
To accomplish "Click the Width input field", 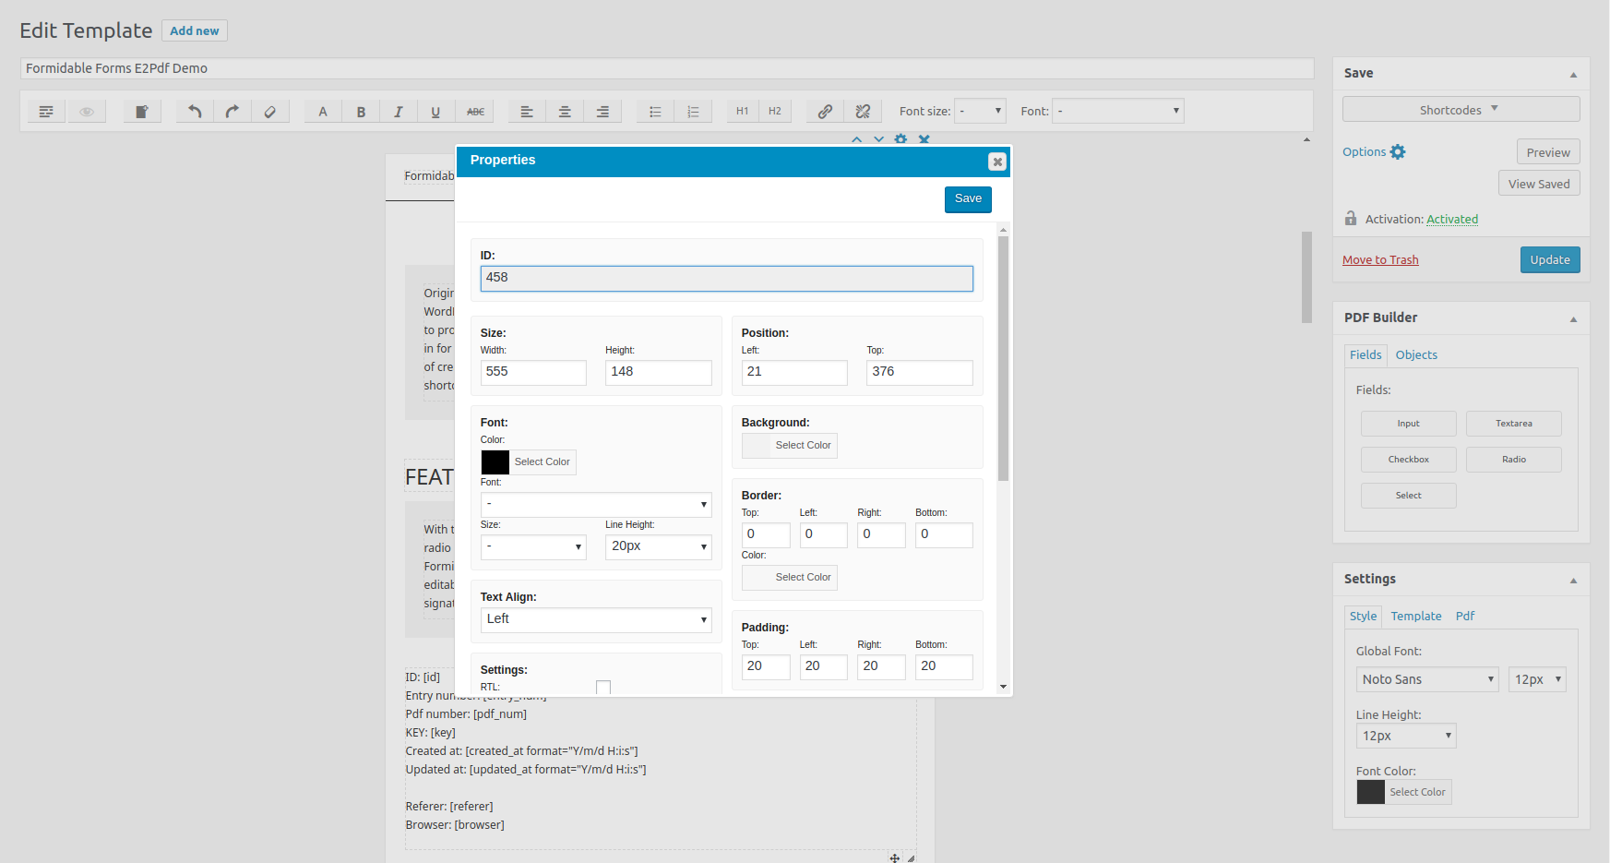I will click(x=533, y=372).
